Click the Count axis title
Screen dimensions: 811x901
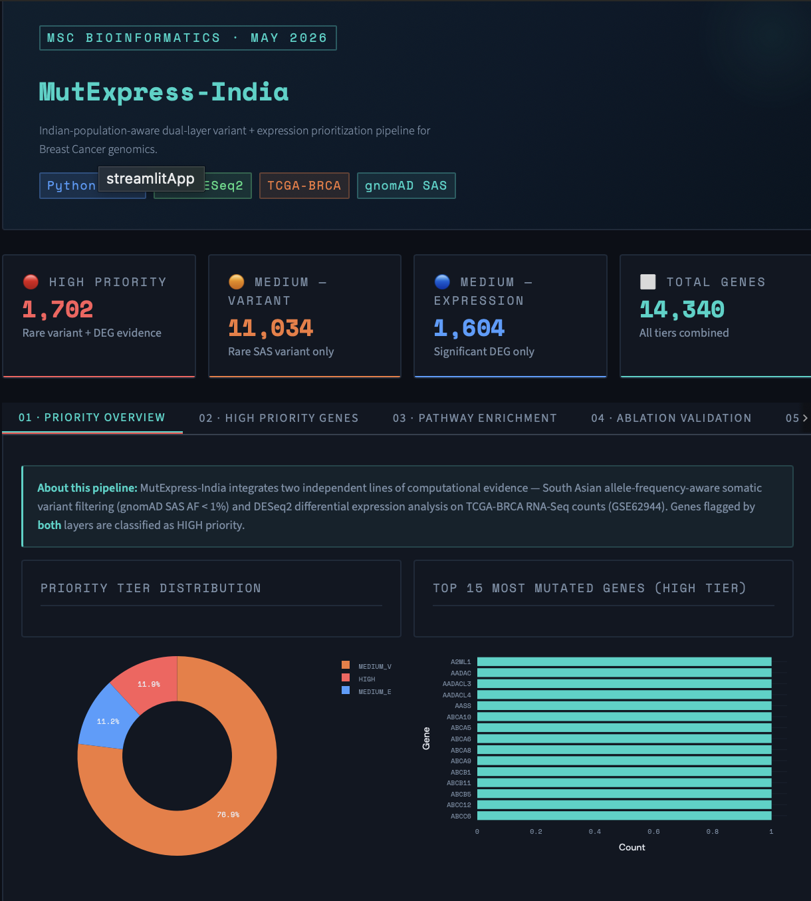(632, 847)
